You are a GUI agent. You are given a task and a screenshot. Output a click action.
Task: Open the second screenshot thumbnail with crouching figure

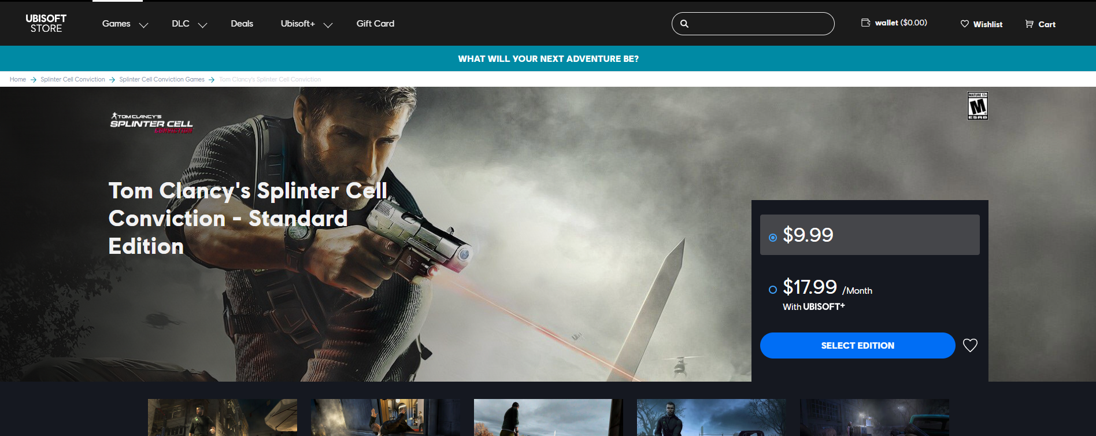point(386,417)
